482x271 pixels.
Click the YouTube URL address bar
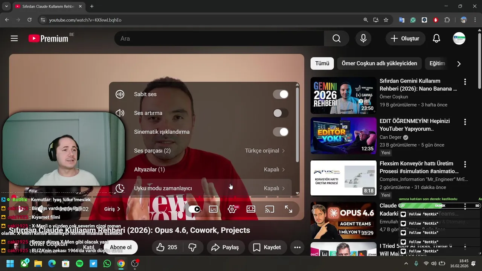point(203,20)
